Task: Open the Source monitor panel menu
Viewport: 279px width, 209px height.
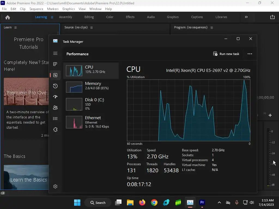Action: pos(92,27)
